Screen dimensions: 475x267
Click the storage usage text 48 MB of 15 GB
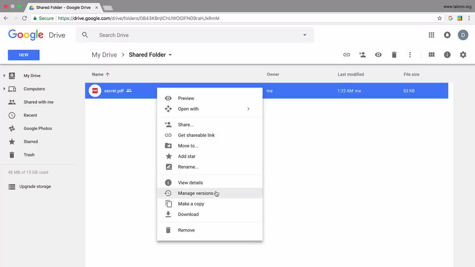28,172
